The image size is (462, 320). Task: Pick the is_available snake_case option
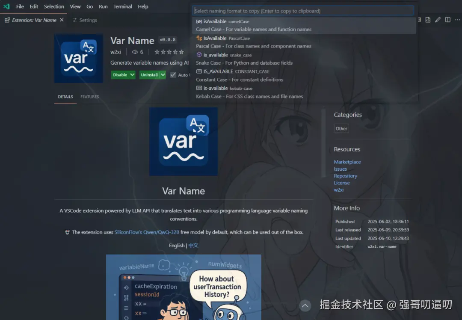304,59
